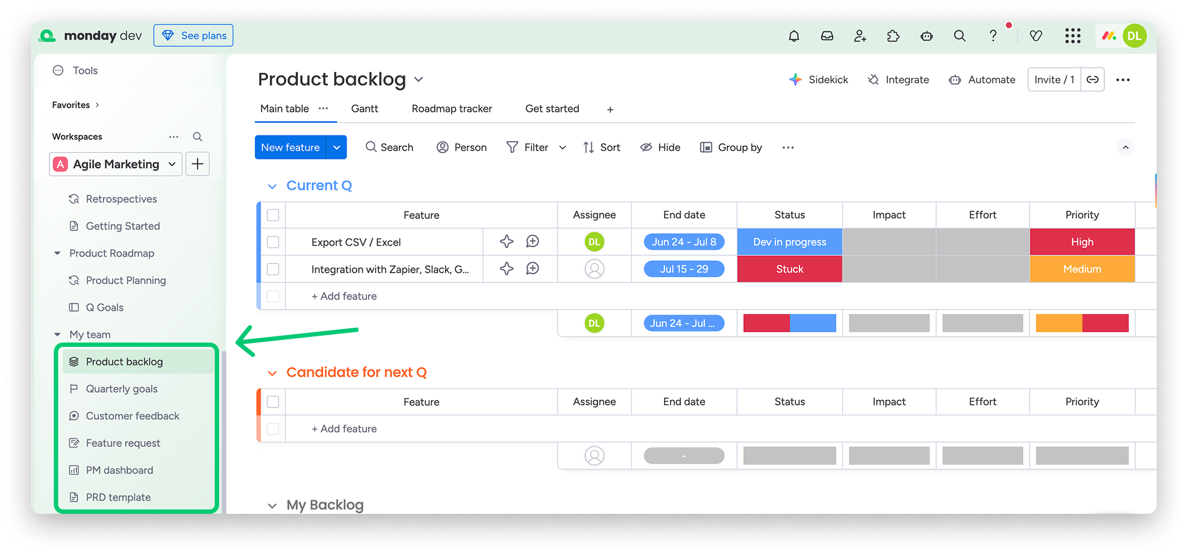Switch to the Main table tab
Image resolution: width=1187 pixels, height=554 pixels.
(x=285, y=109)
